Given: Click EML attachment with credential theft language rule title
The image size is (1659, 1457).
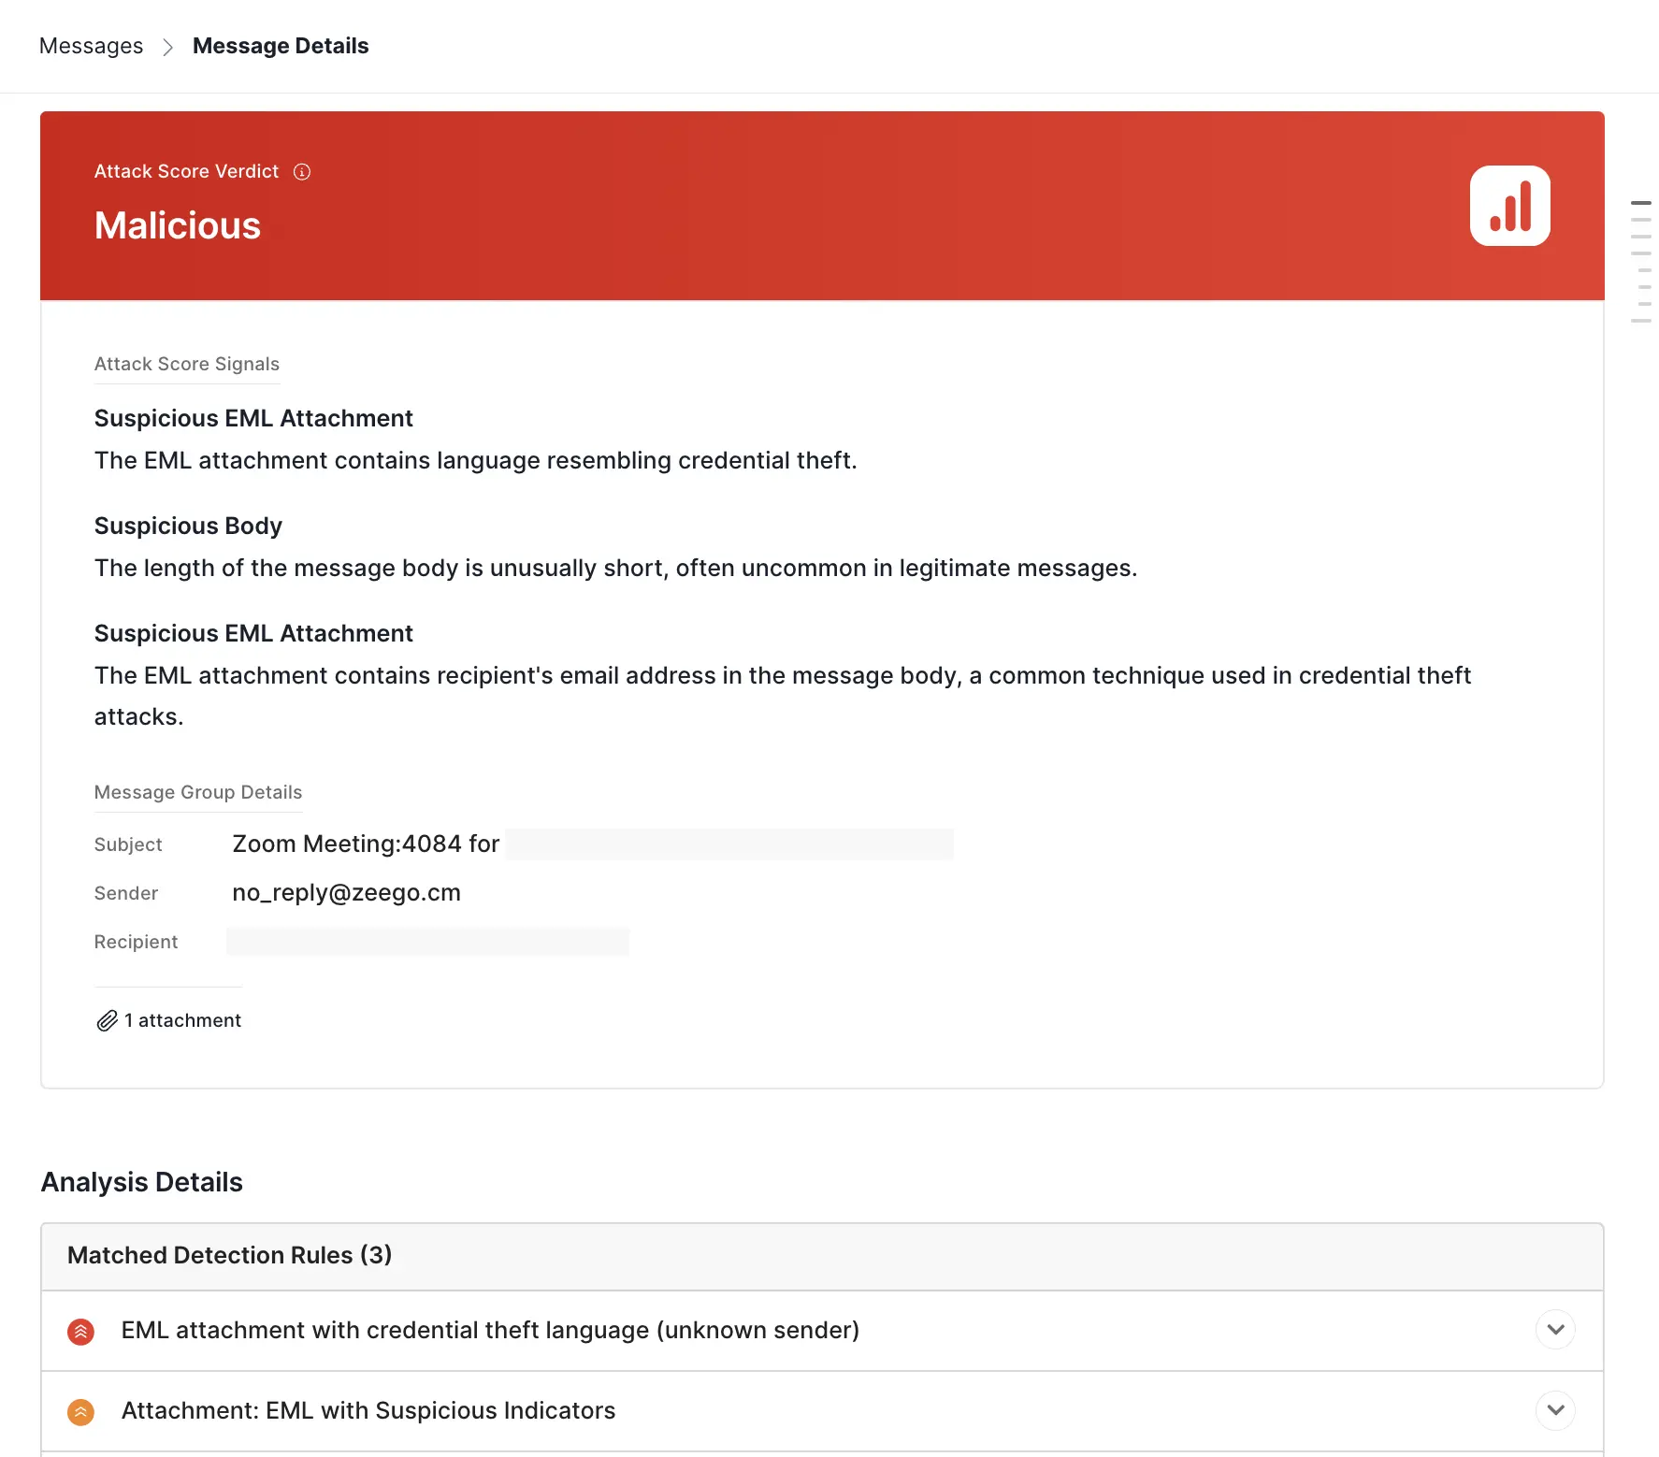Looking at the screenshot, I should point(490,1331).
